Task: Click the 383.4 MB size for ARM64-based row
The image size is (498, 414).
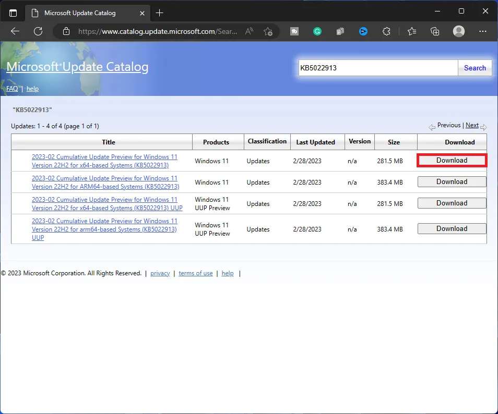Action: click(x=390, y=182)
